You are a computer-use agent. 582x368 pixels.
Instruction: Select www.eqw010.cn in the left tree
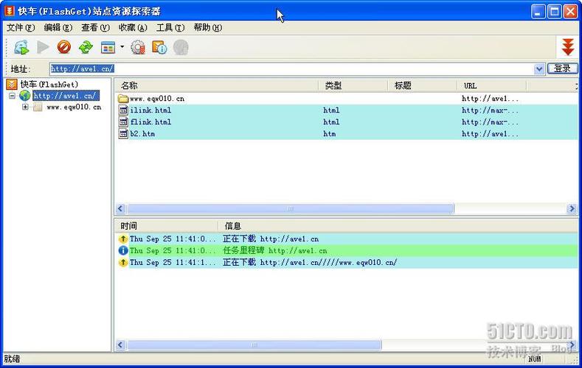point(74,107)
